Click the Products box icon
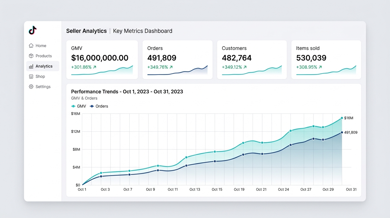Viewport: 390px width, 218px height. pos(31,56)
